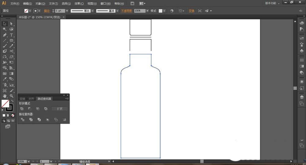Click the toolbox Fill color swatch
Image resolution: width=306 pixels, height=165 pixels.
click(5, 103)
